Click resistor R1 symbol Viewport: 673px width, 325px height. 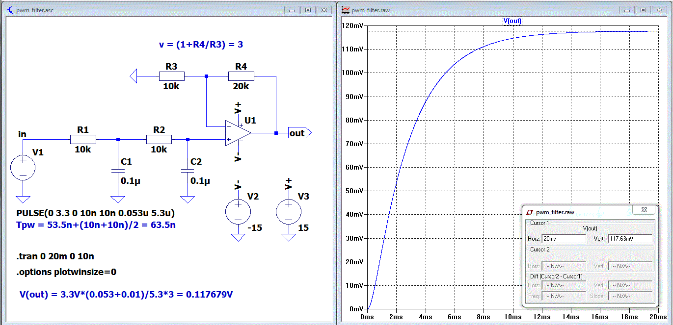83,139
